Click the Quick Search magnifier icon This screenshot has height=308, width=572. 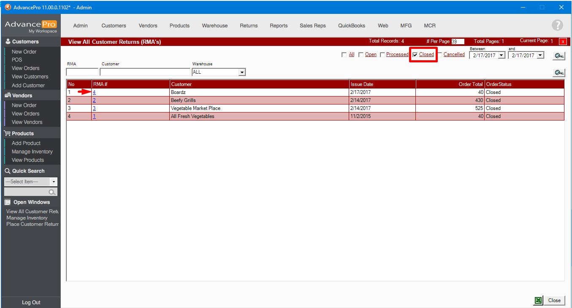pyautogui.click(x=52, y=192)
